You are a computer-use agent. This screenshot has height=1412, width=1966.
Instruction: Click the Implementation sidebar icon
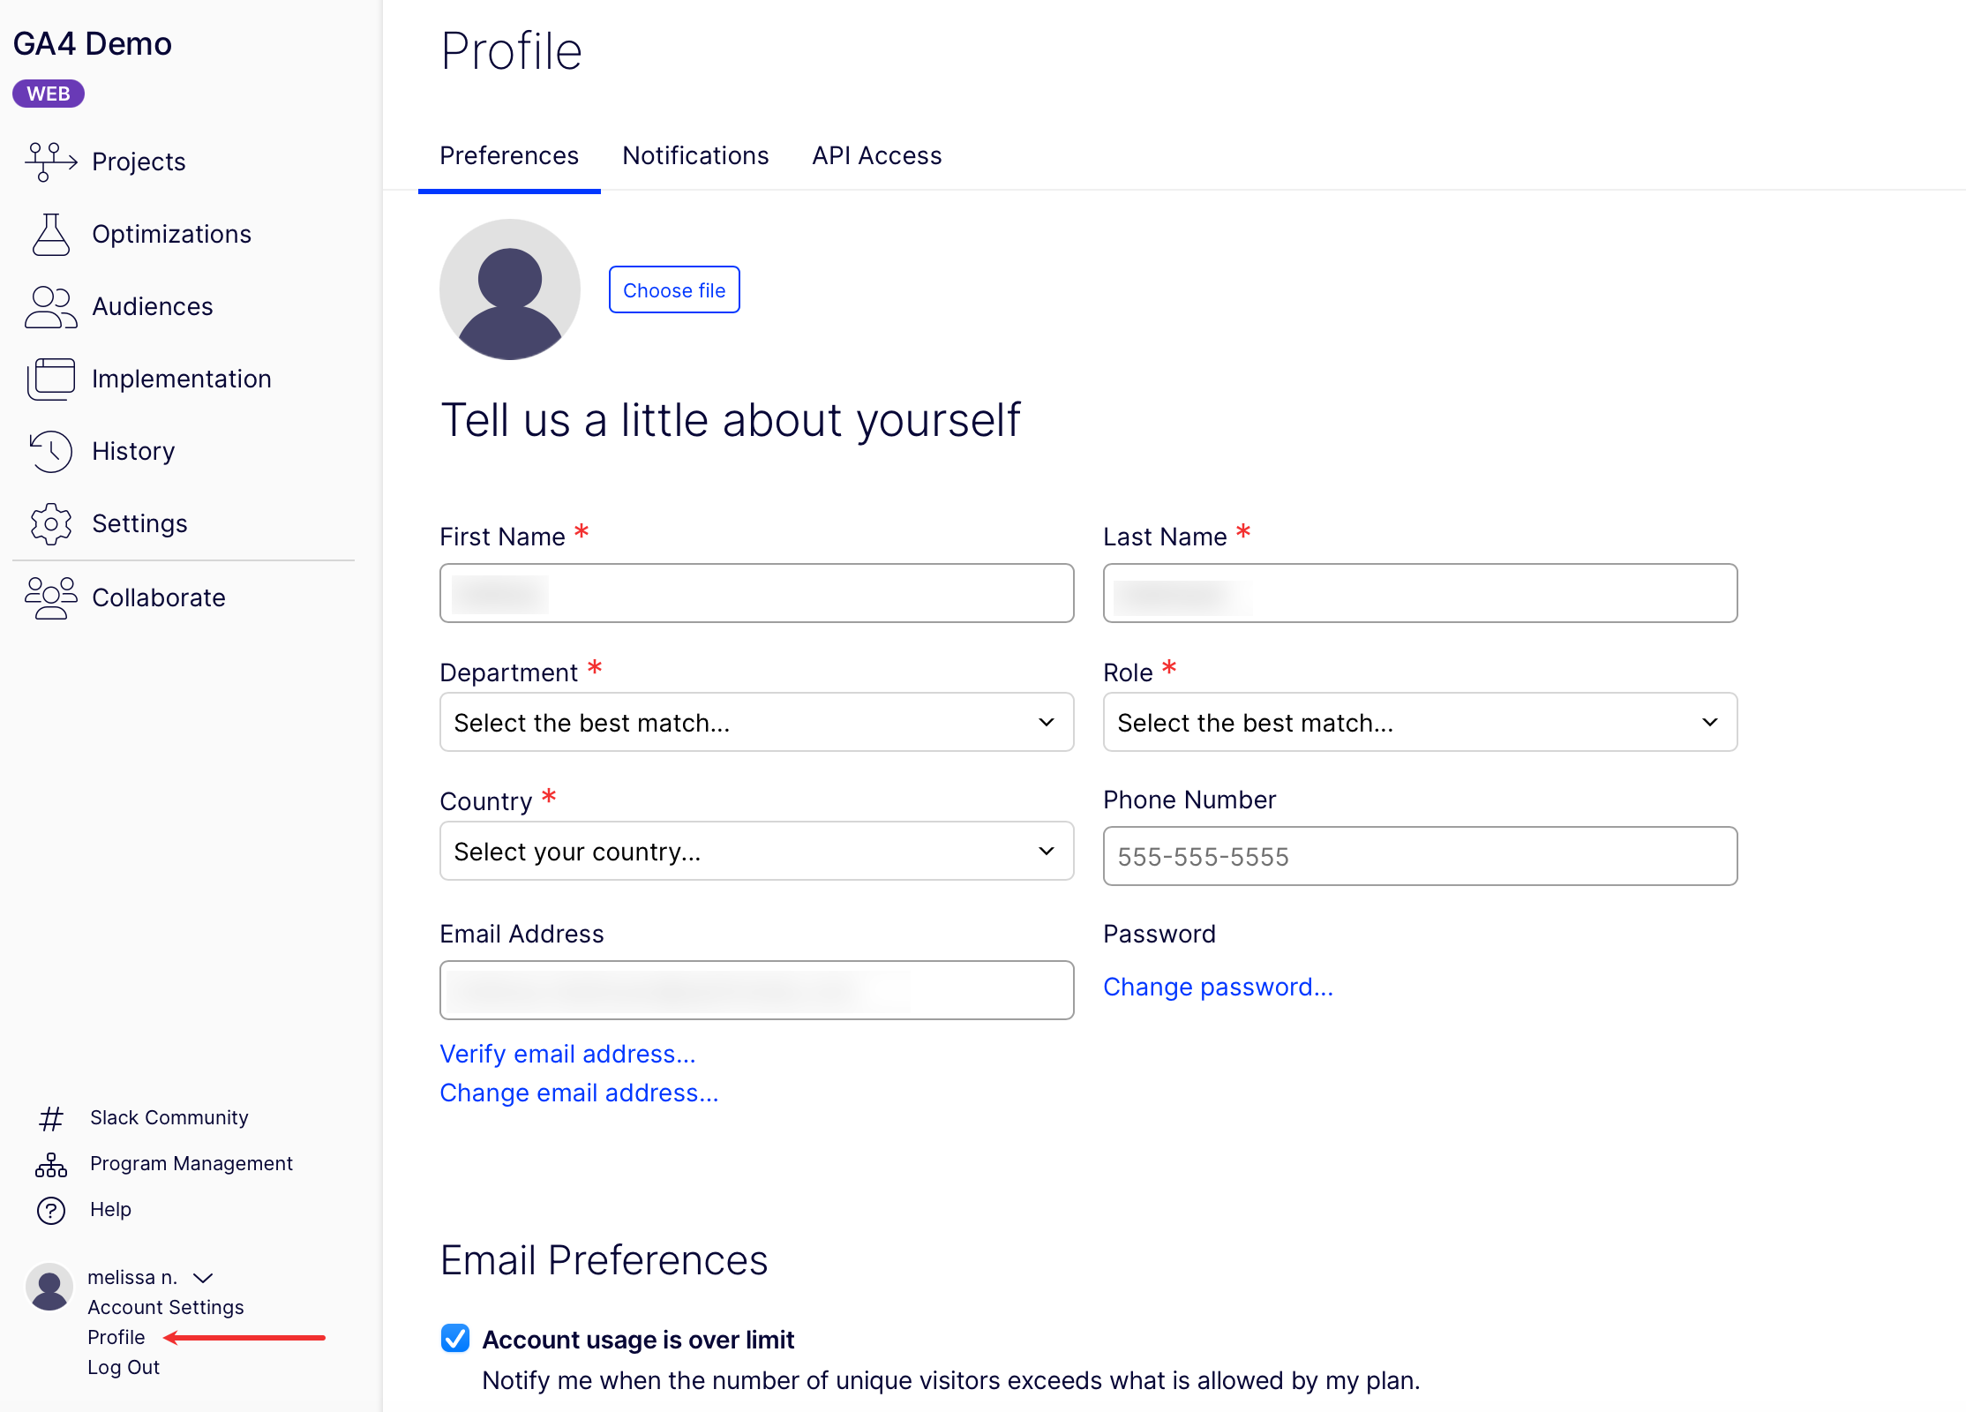50,378
